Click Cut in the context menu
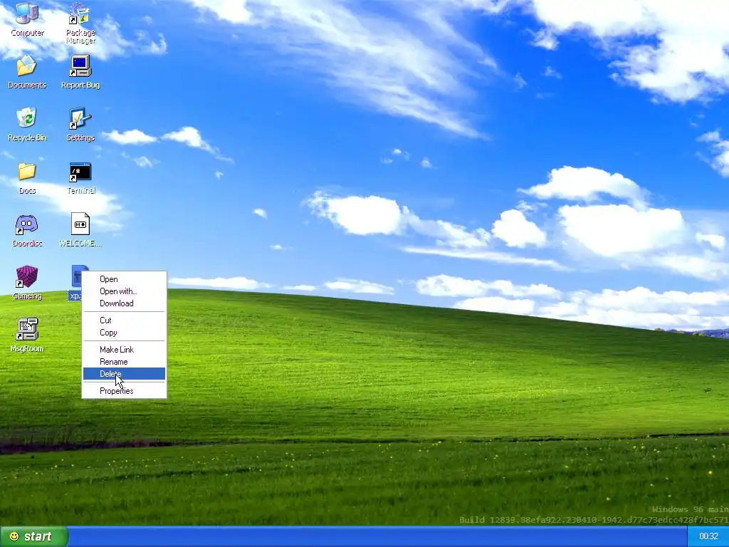The height and width of the screenshot is (547, 729). click(x=124, y=320)
